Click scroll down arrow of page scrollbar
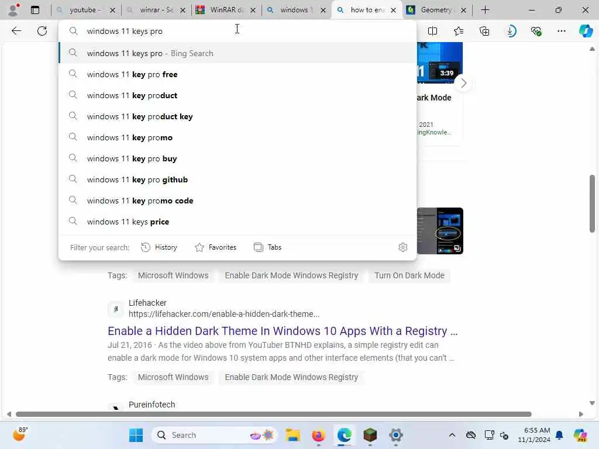599x449 pixels. 592,403
